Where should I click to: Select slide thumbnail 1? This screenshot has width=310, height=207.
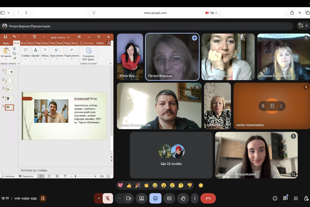[x=9, y=72]
